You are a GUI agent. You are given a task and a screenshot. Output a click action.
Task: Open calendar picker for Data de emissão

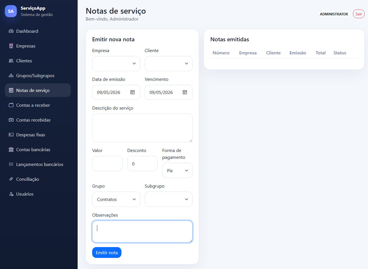133,92
